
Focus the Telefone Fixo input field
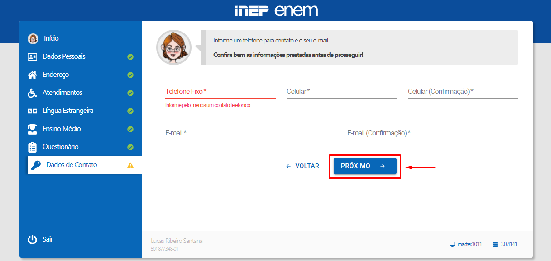point(220,92)
